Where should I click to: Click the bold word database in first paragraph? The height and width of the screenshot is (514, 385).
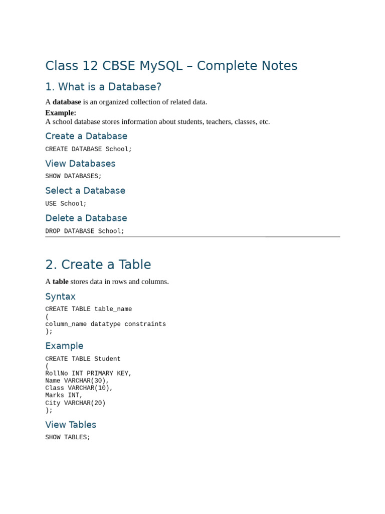pos(67,102)
